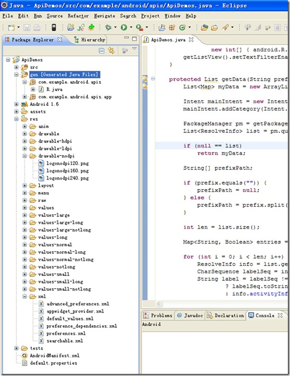Open the Source menu

point(55,16)
